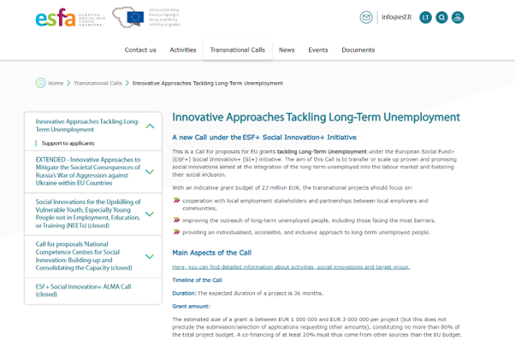515x346 pixels.
Task: Collapse Innovative Approaches Tackling Long-Term Unemployment section
Action: (150, 126)
